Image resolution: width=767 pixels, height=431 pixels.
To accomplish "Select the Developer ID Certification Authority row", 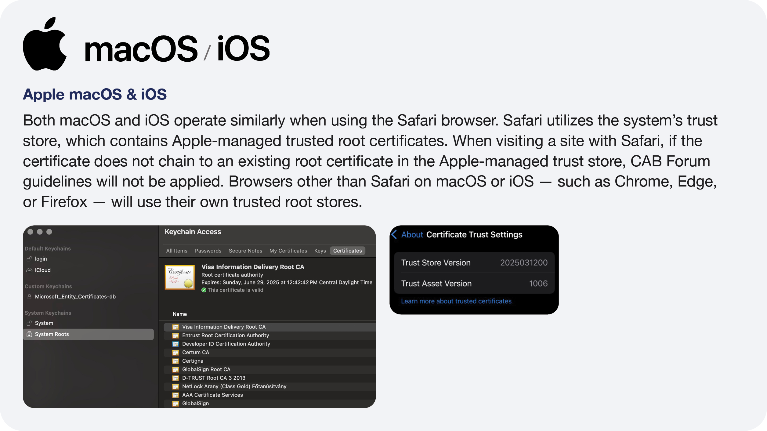I will (270, 344).
